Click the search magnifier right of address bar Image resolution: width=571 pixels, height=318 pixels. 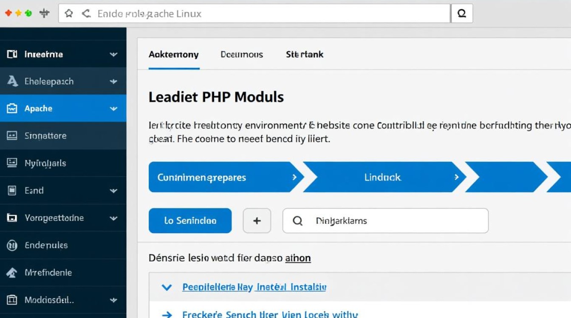point(462,13)
